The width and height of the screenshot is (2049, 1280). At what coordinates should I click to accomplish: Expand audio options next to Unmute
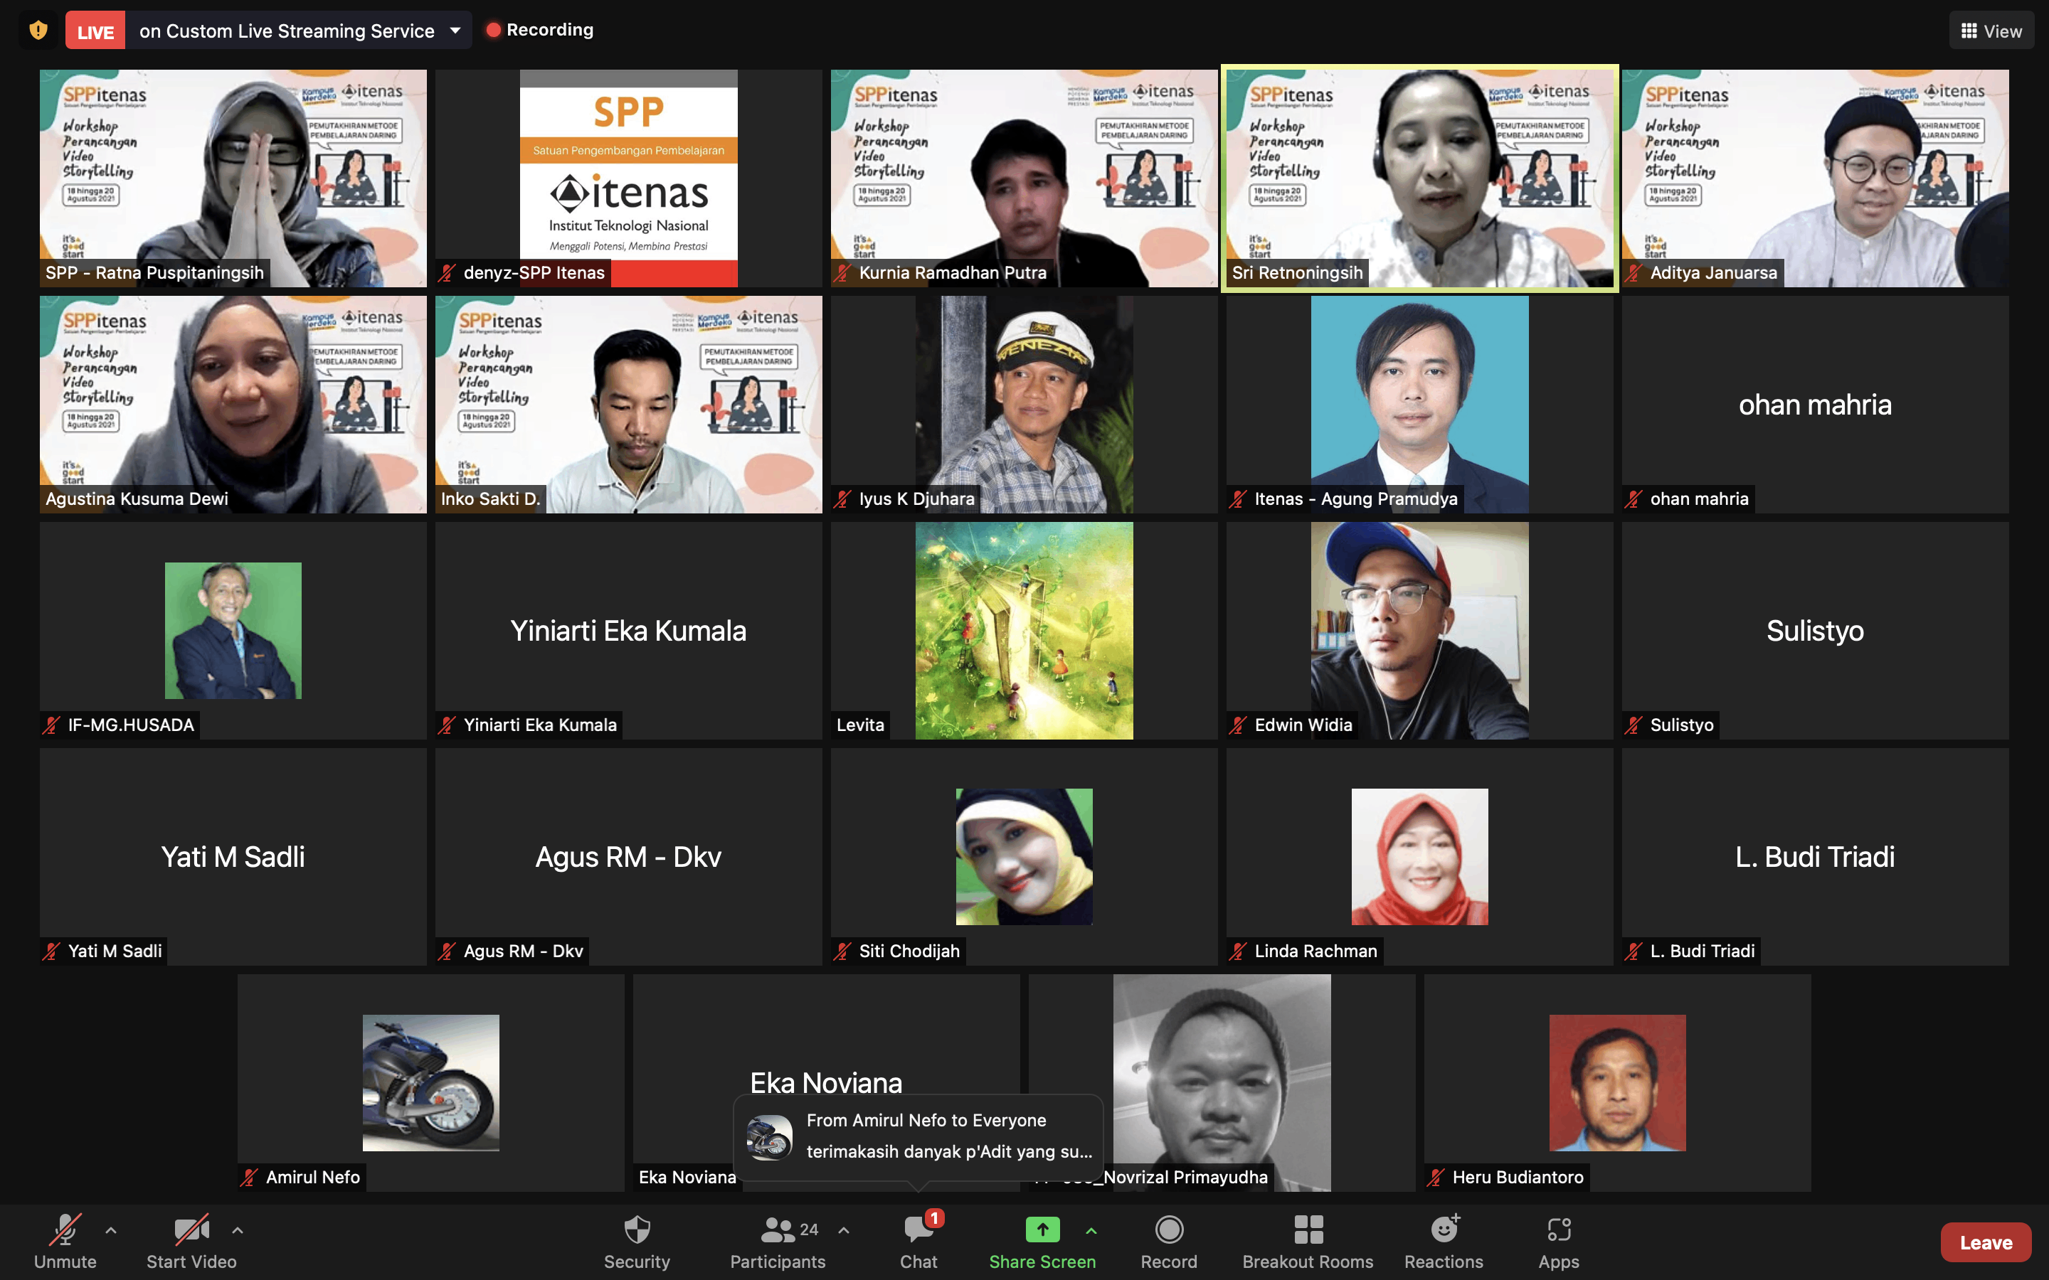(x=111, y=1230)
